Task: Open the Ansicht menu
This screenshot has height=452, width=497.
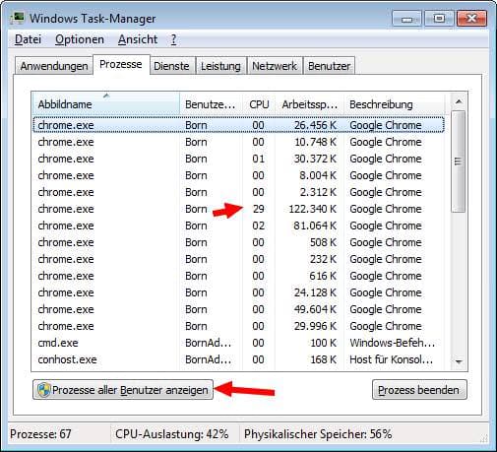Action: (138, 39)
